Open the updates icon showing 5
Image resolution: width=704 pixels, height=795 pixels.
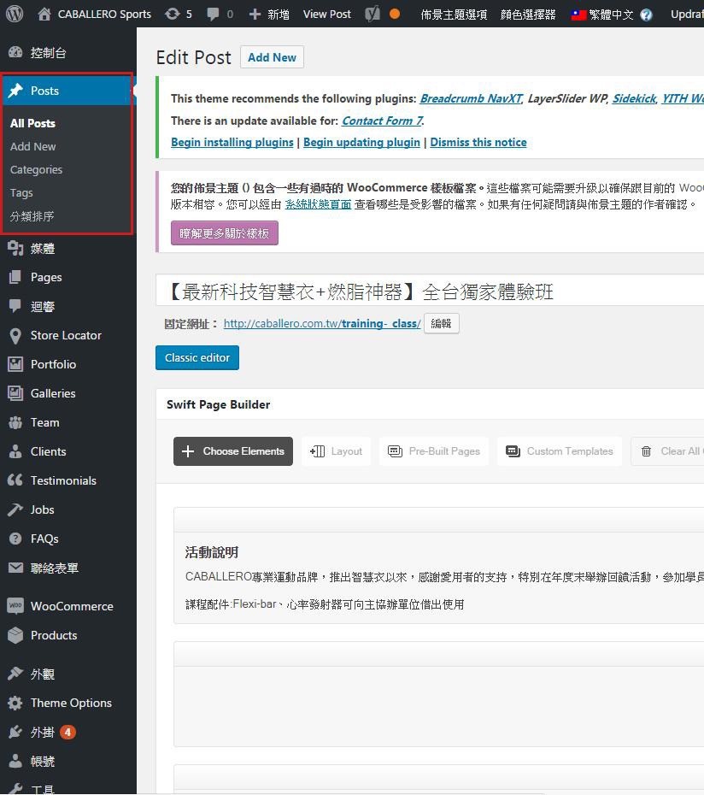173,14
